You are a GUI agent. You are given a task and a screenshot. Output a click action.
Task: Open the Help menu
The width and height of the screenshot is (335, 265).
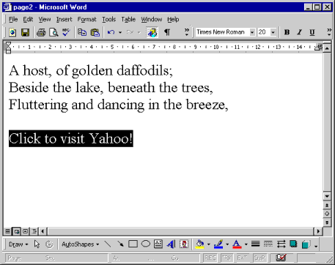pos(173,19)
